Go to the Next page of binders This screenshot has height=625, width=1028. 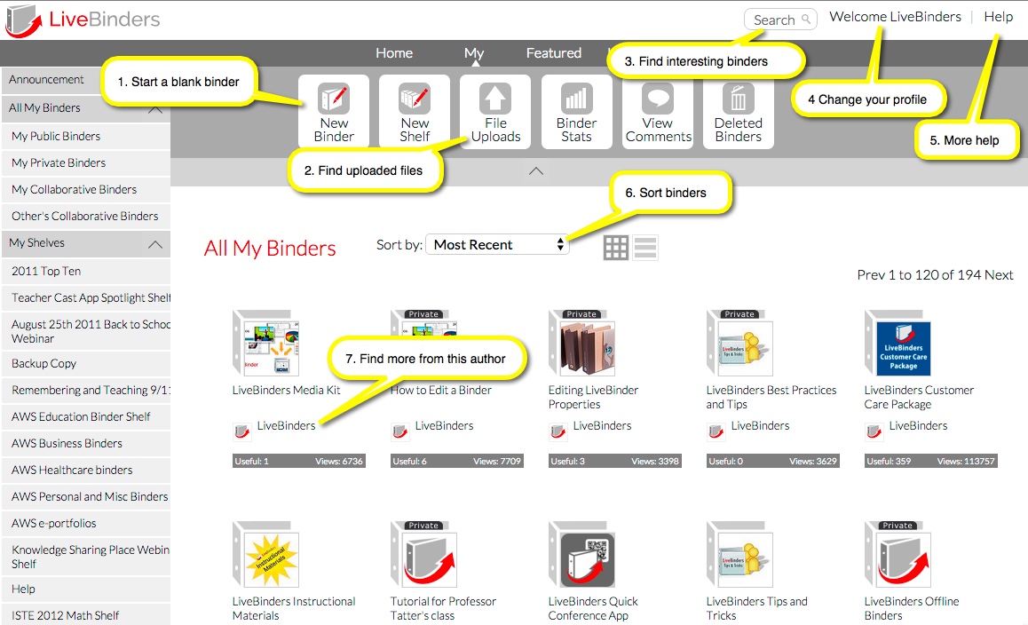click(x=999, y=275)
